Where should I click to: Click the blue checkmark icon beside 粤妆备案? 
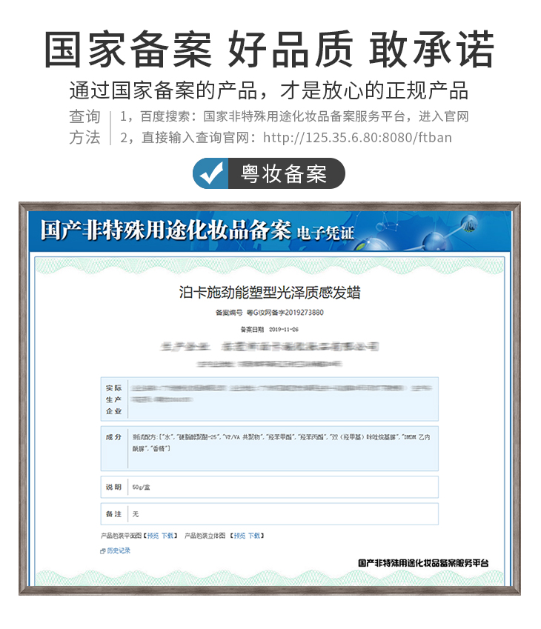point(210,173)
